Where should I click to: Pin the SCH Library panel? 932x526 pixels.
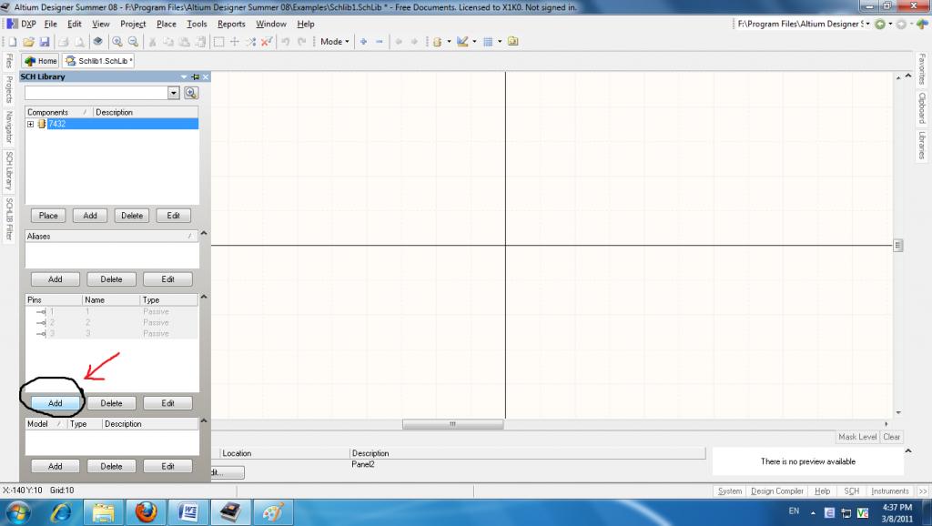(195, 76)
